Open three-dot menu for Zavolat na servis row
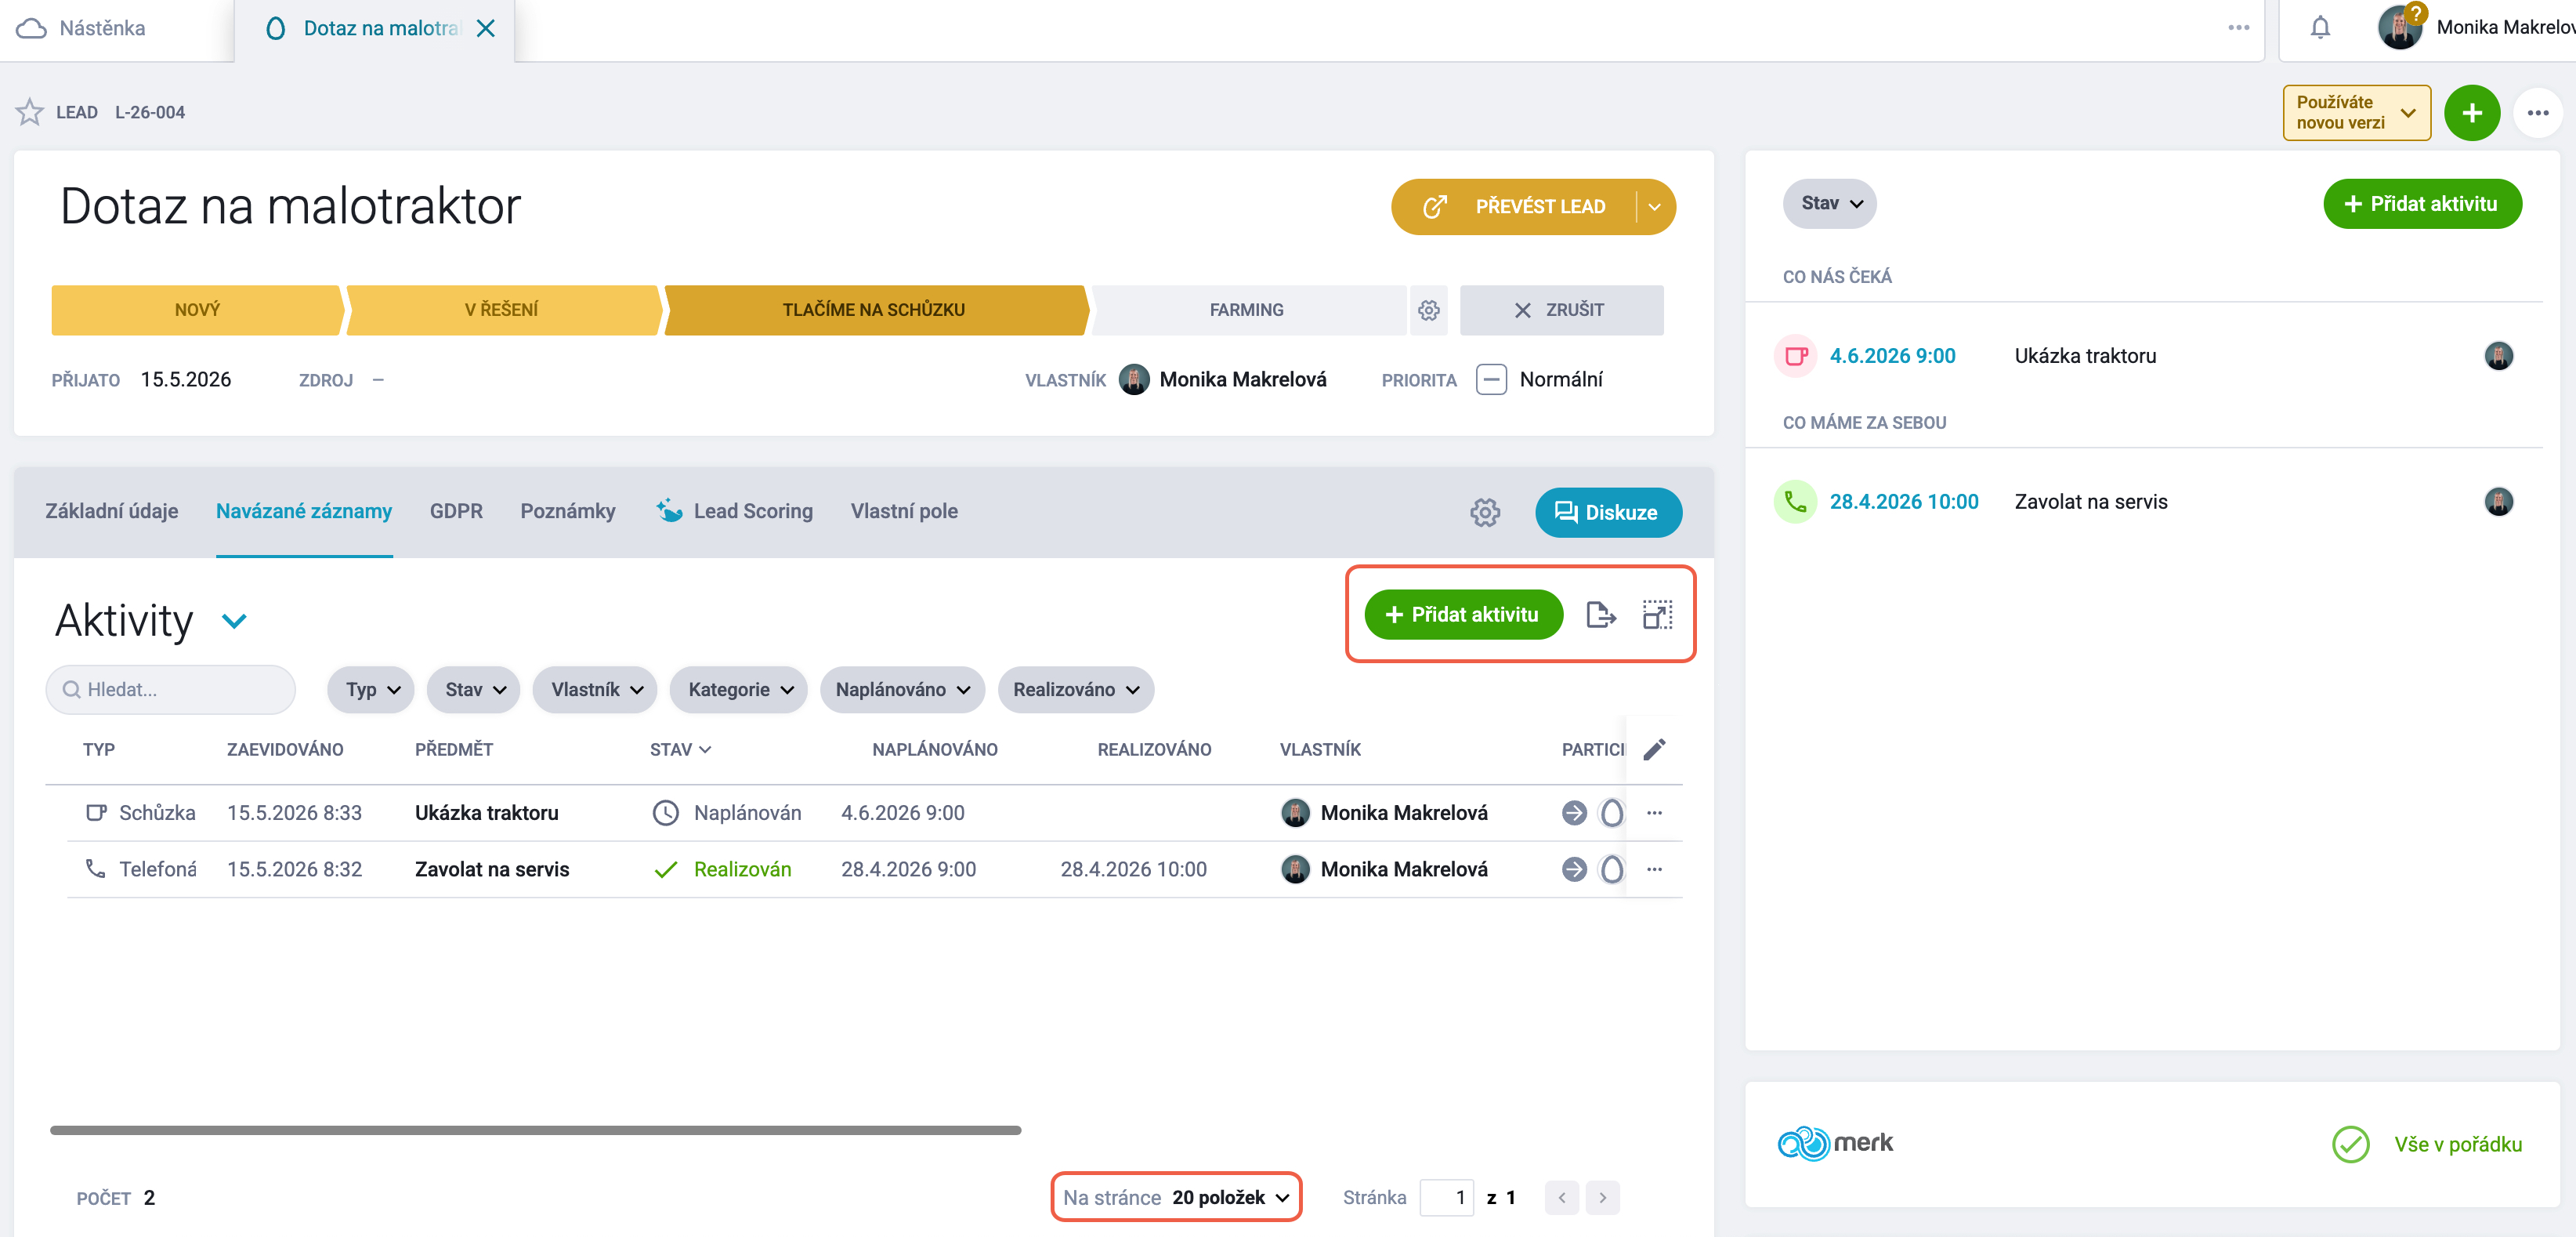This screenshot has width=2576, height=1237. pos(1654,869)
